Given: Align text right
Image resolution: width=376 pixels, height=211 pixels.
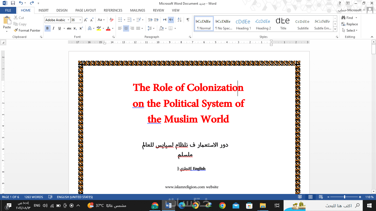Looking at the screenshot, I should pos(132,28).
